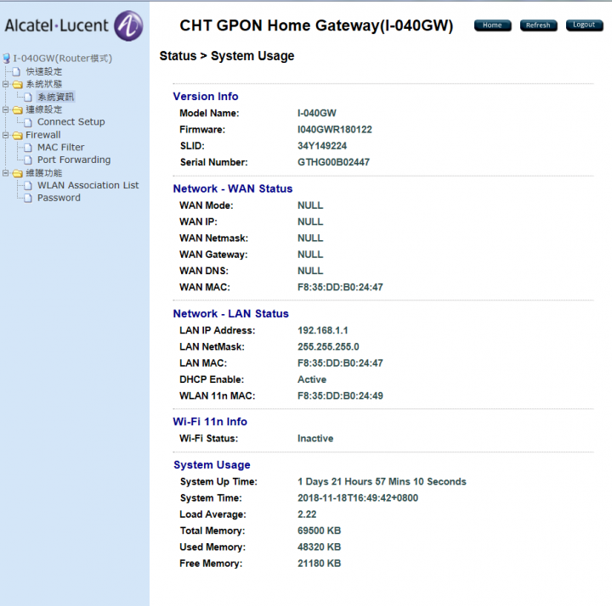The image size is (612, 606).
Task: Click the router icon beside I-040GW root
Action: pos(6,59)
